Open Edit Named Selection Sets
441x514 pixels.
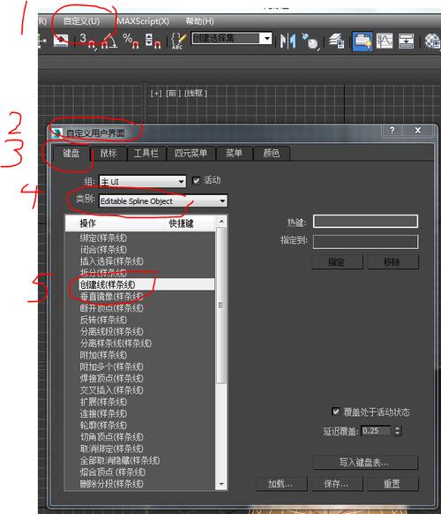click(178, 41)
